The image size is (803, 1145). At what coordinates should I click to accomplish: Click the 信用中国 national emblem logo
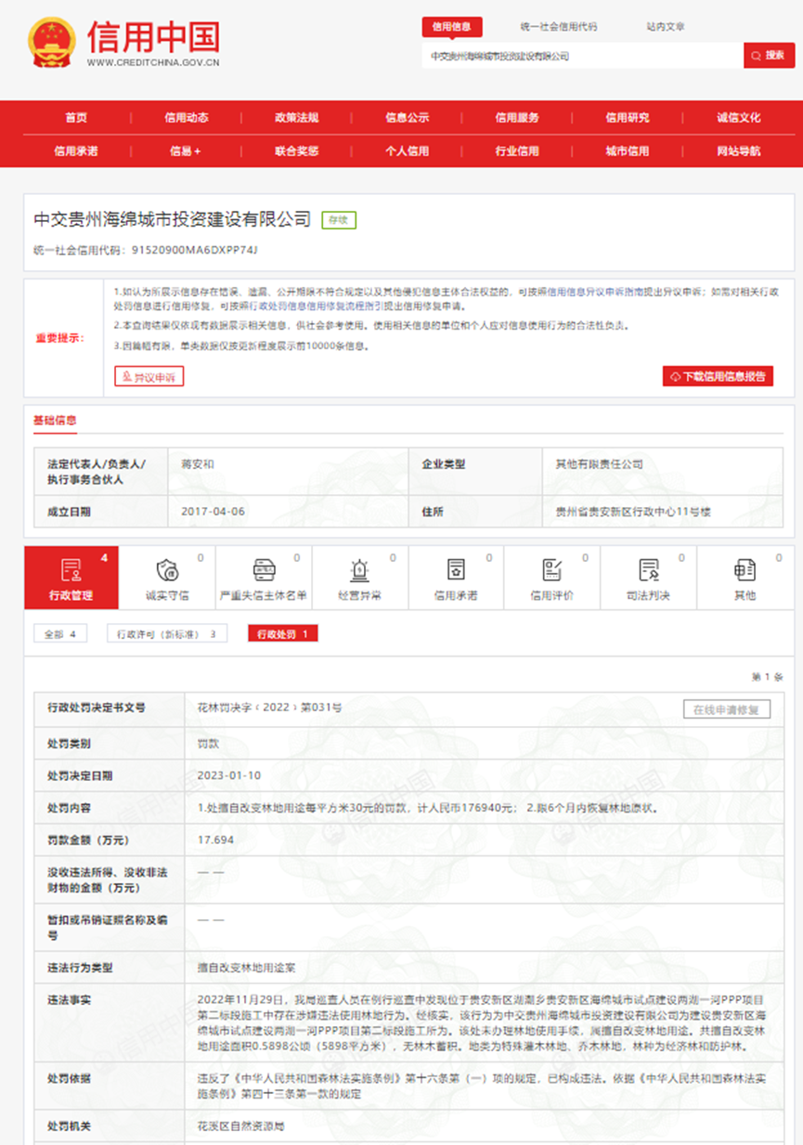[52, 40]
